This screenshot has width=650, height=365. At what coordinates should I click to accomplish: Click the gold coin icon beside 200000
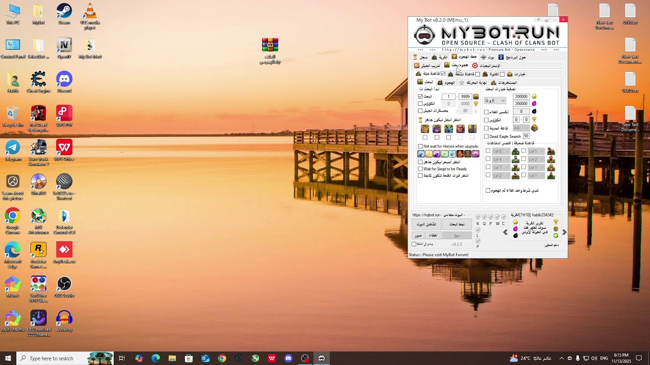tap(534, 96)
